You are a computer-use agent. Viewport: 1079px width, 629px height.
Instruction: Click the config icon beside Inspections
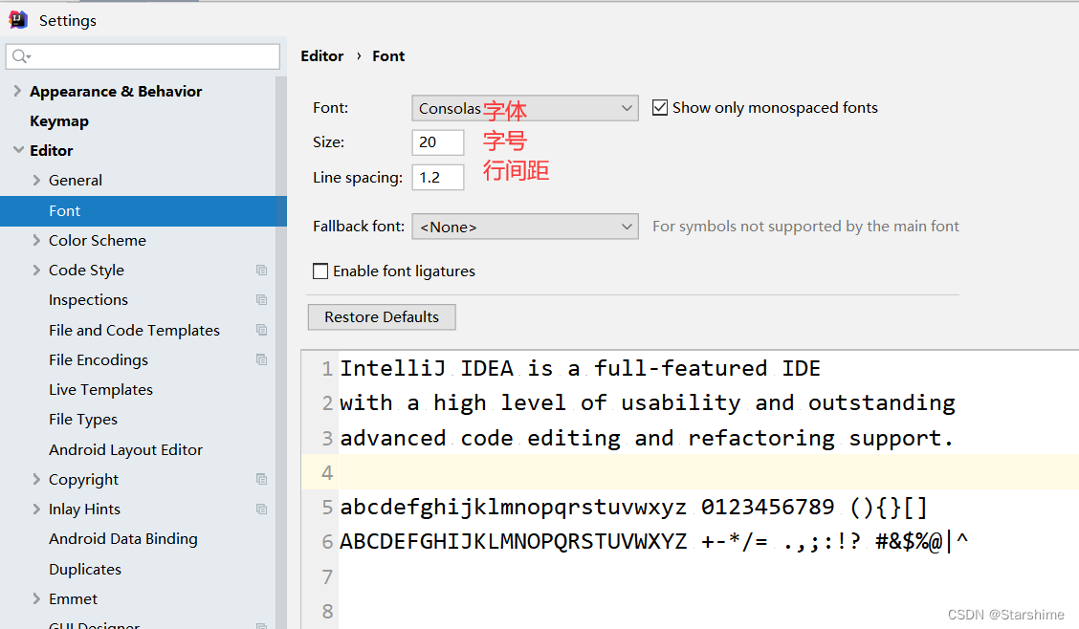(x=261, y=299)
